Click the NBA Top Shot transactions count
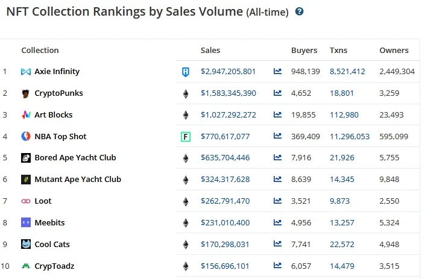This screenshot has height=279, width=425. [350, 137]
